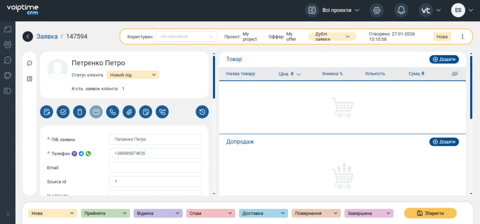This screenshot has height=224, width=480.
Task: Open the ES user profile menu
Action: 462,10
